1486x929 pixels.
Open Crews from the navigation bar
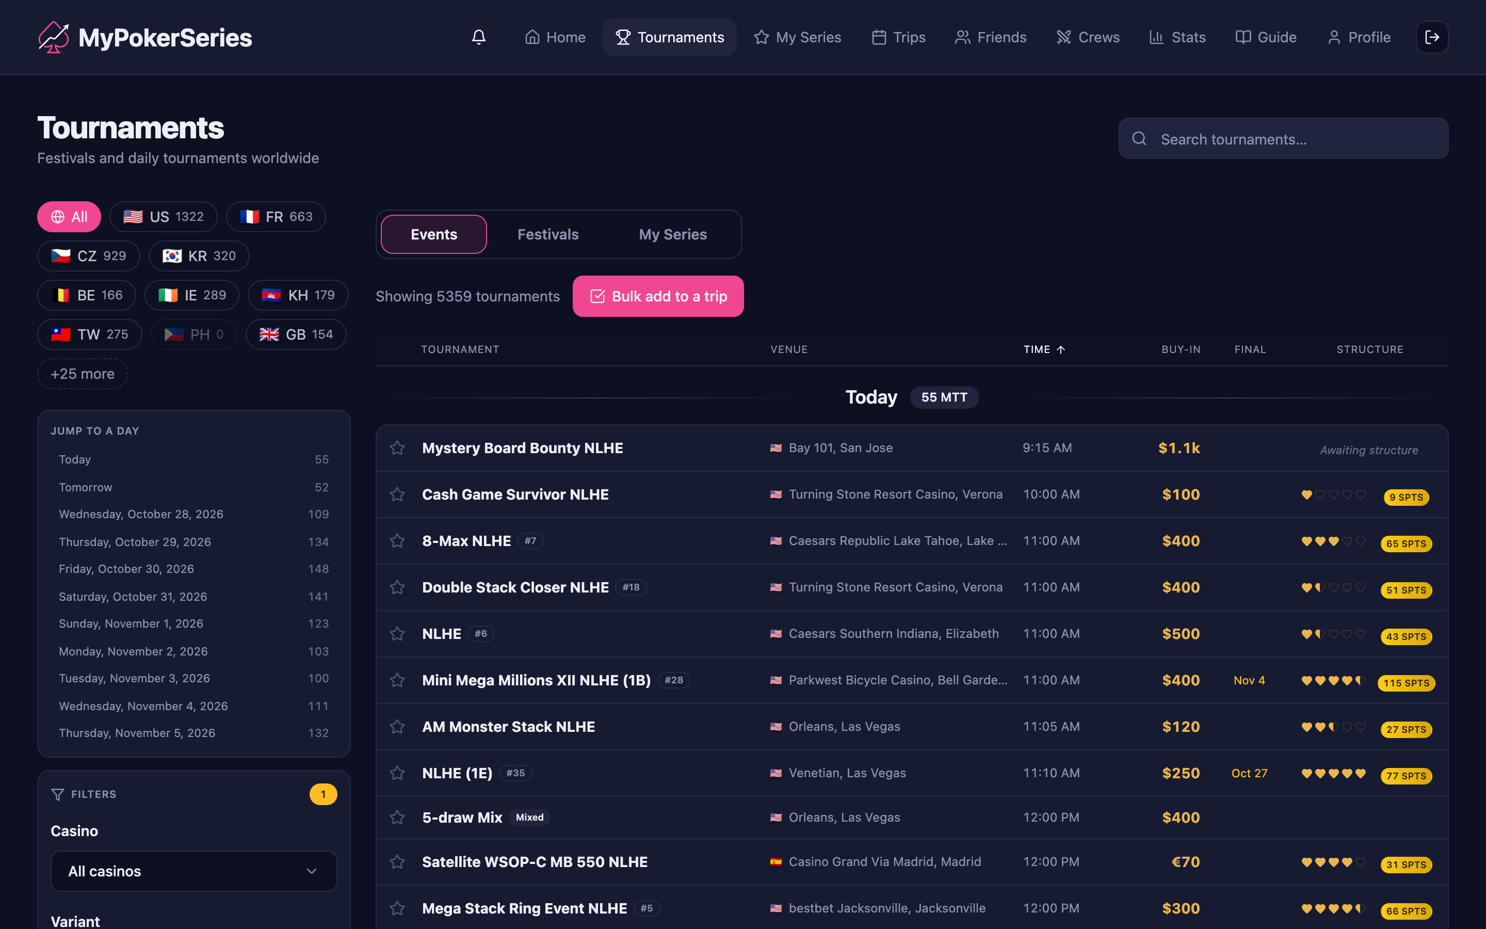click(x=1088, y=38)
